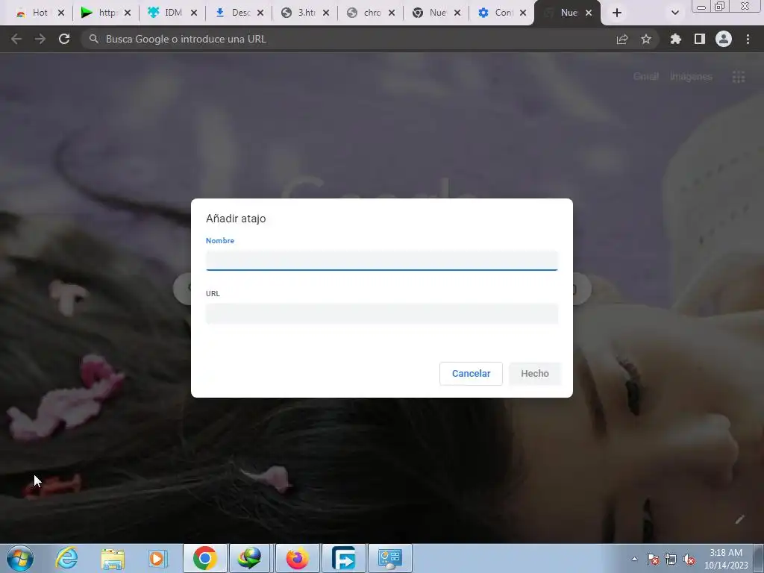This screenshot has width=764, height=573.
Task: Switch to the IDM tab
Action: click(172, 13)
